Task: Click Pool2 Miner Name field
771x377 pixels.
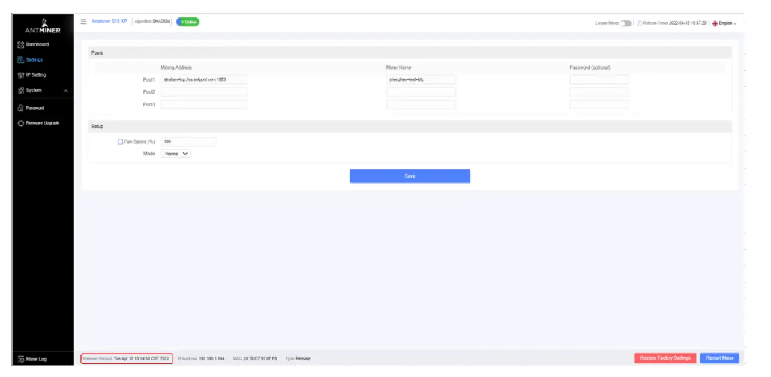Action: click(x=421, y=92)
